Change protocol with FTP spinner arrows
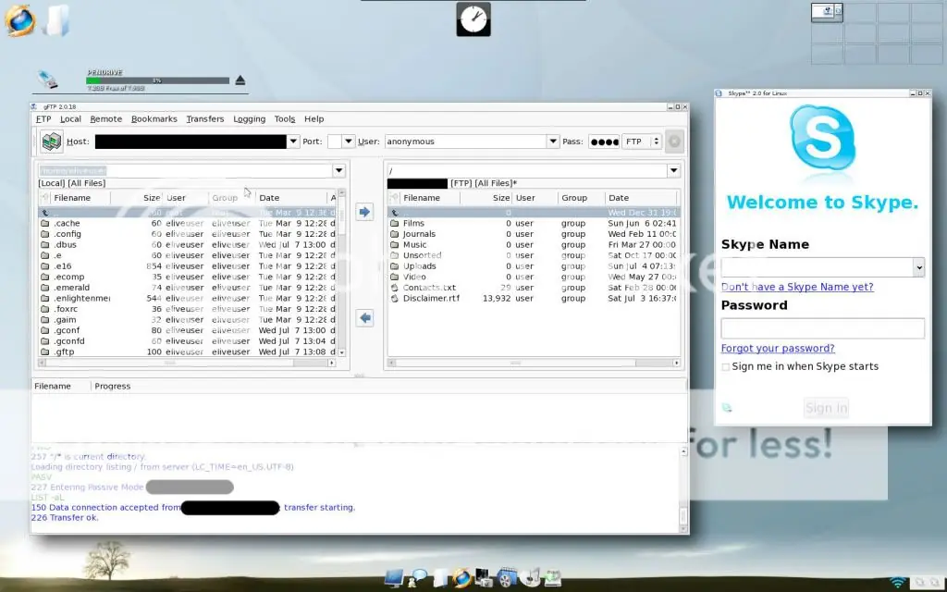 tap(656, 142)
